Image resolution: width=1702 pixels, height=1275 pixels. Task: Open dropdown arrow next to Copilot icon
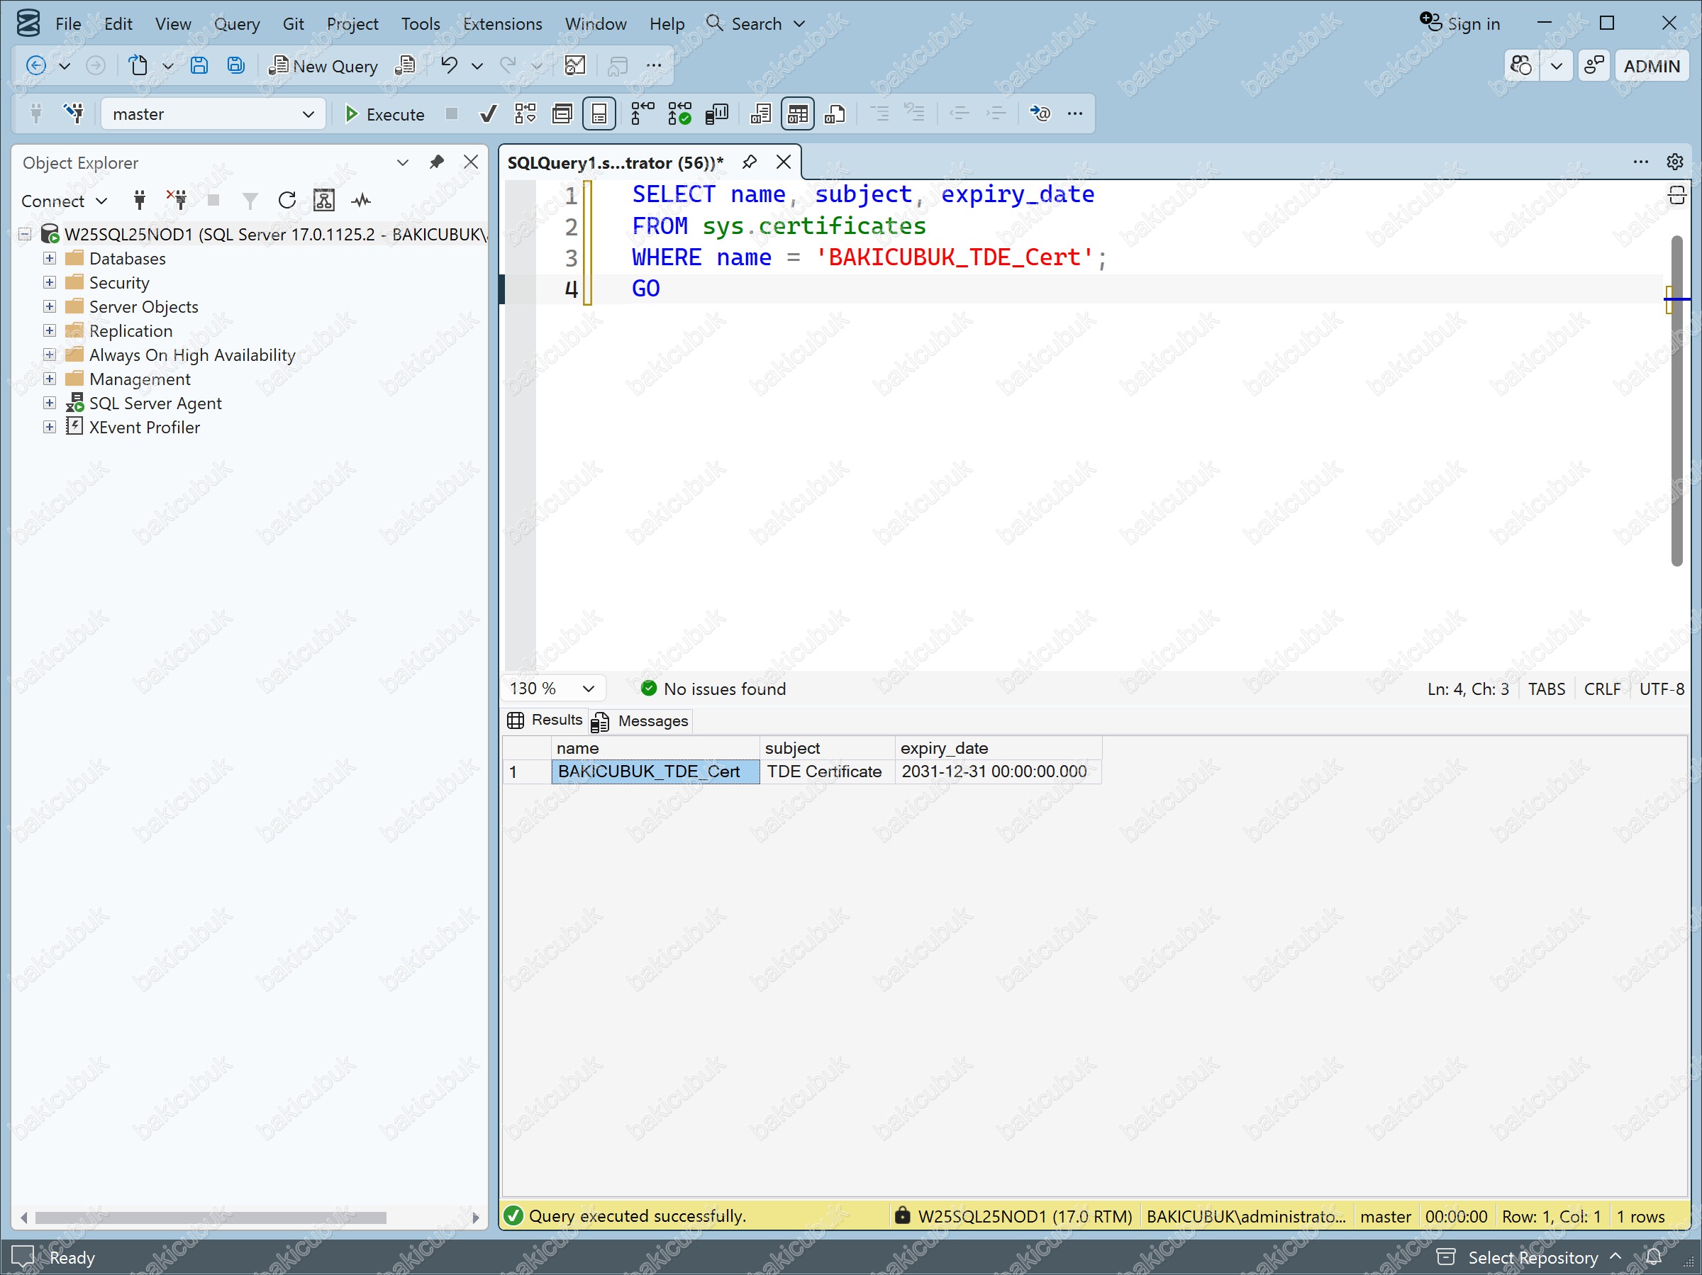pyautogui.click(x=1556, y=66)
